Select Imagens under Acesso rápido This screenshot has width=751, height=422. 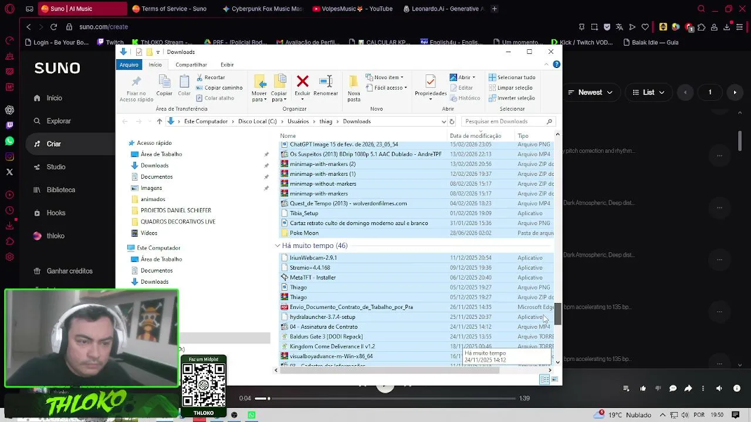tap(151, 188)
